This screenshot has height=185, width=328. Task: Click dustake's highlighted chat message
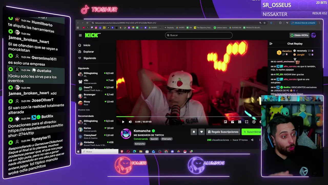[36, 76]
